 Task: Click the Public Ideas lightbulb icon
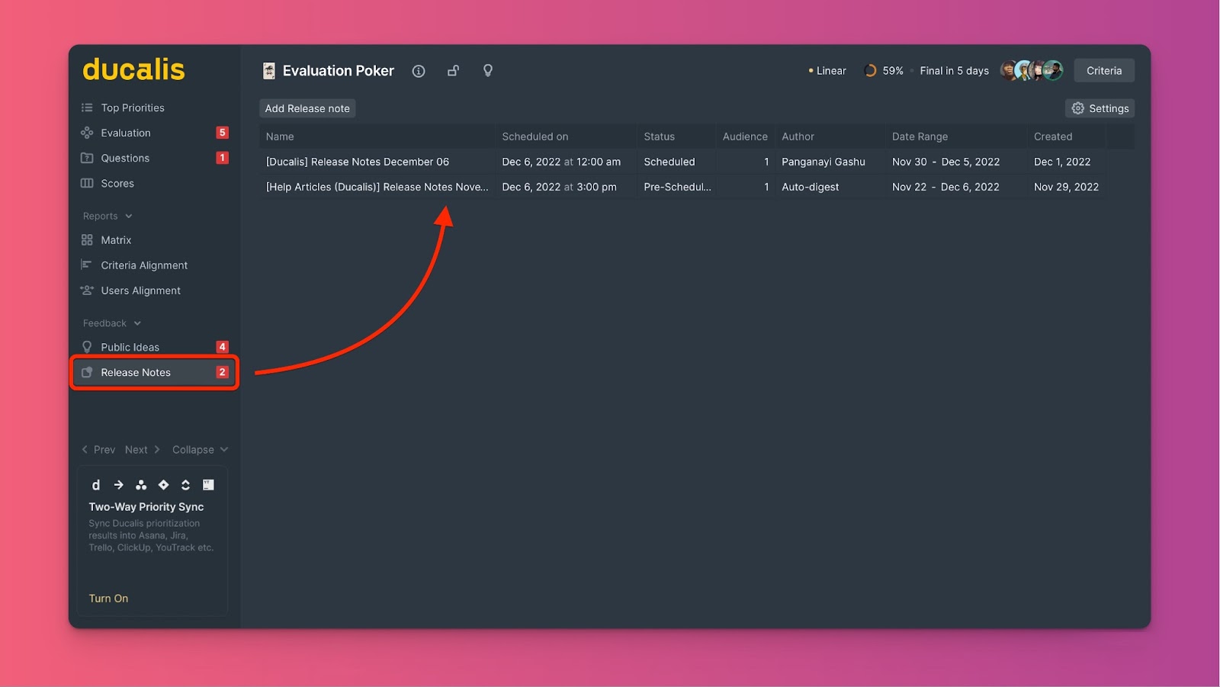(x=87, y=347)
